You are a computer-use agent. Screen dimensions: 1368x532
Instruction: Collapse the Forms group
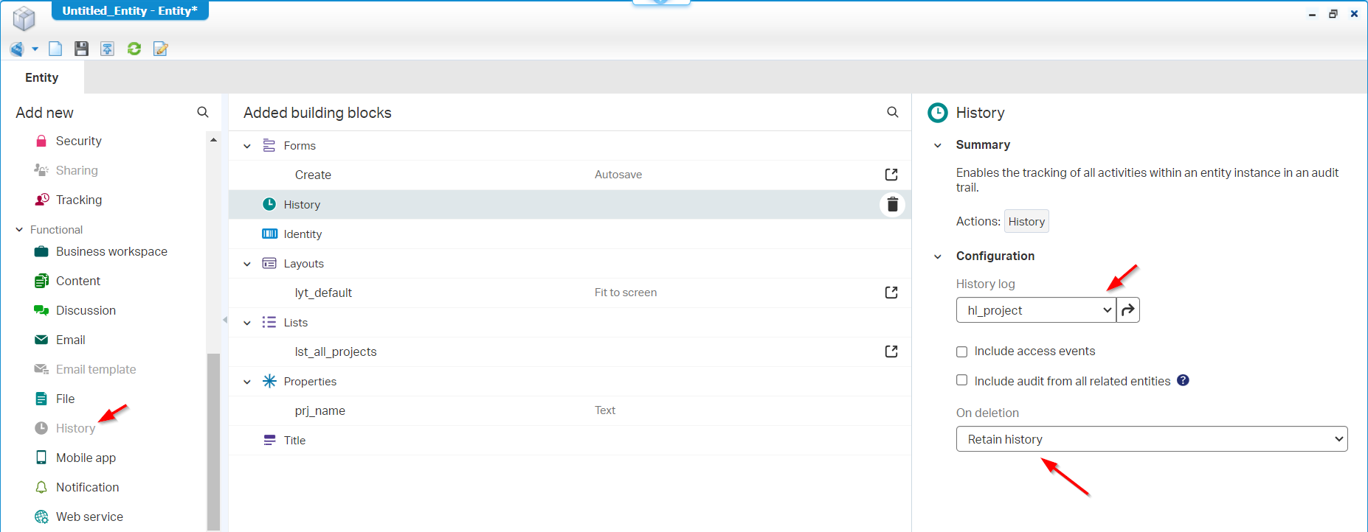coord(247,146)
